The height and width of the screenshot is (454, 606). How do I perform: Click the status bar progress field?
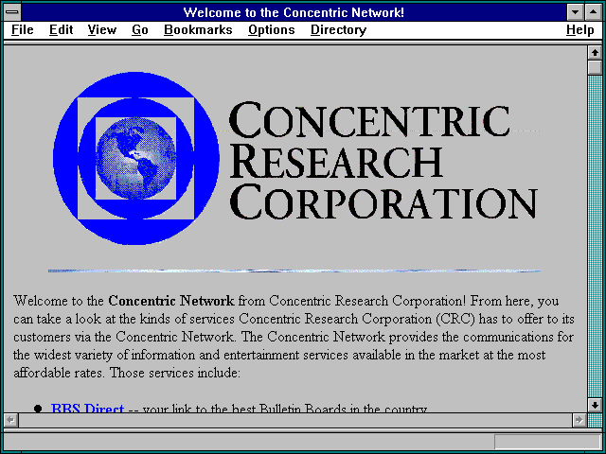pos(547,442)
